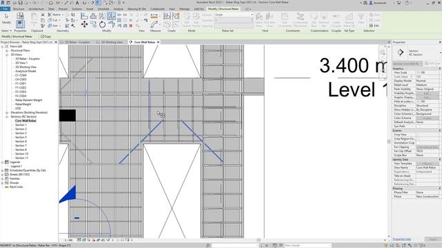The height and width of the screenshot is (248, 442).
Task: Click the Edit button in Selection panel
Action: click(374, 25)
